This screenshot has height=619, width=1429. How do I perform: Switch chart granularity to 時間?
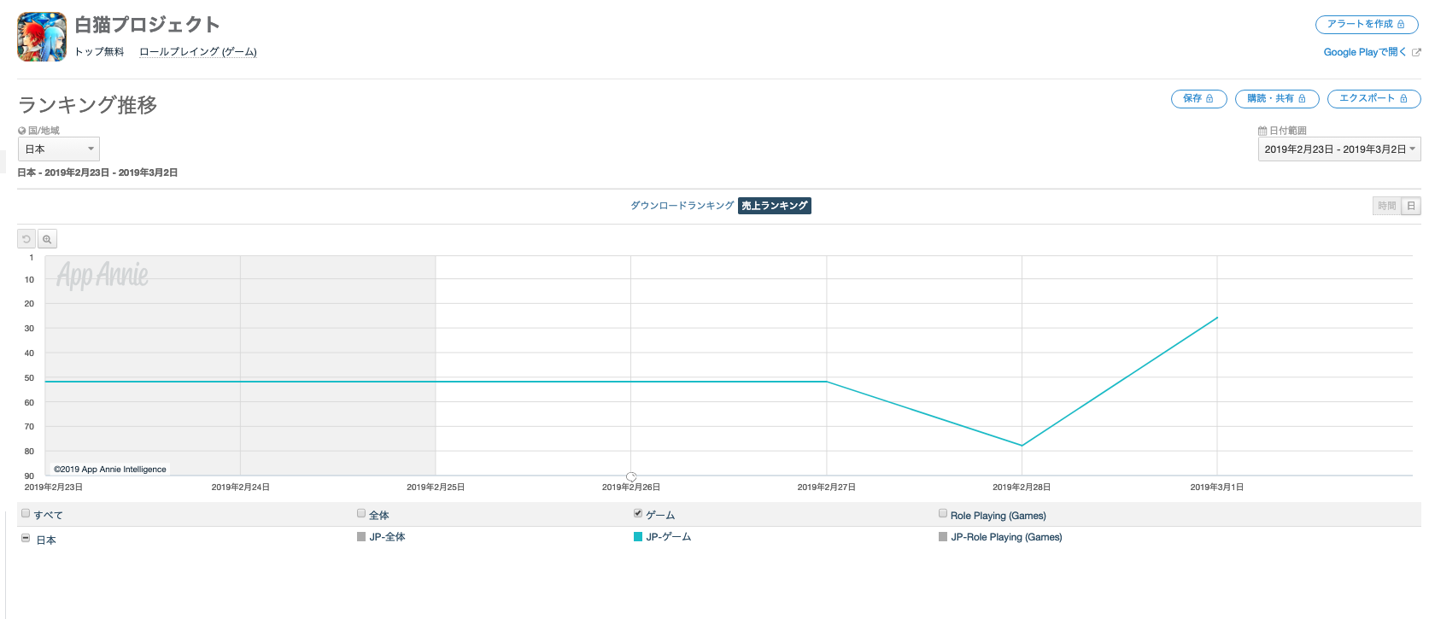pos(1386,206)
